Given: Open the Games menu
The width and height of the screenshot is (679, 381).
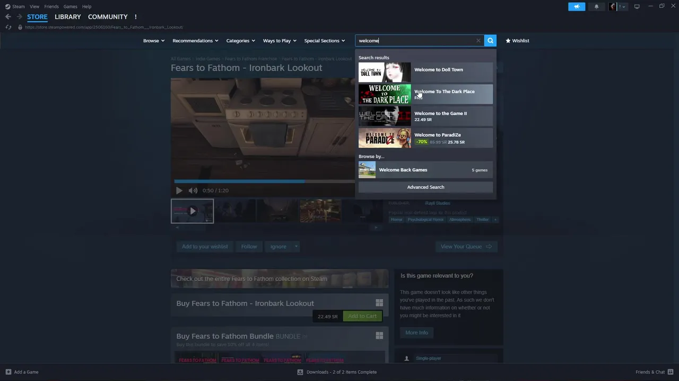Looking at the screenshot, I should tap(70, 6).
